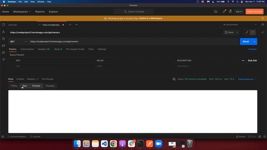Select the pencil build mode icon
The image size is (267, 150).
247,32
